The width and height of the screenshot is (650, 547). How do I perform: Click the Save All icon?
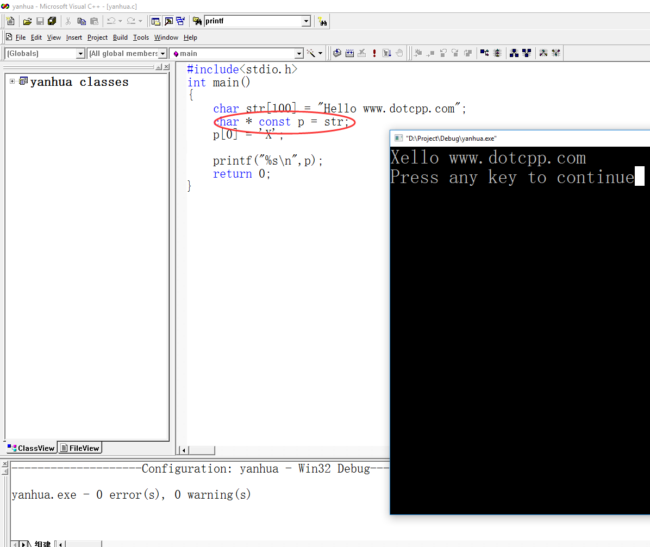(x=52, y=21)
